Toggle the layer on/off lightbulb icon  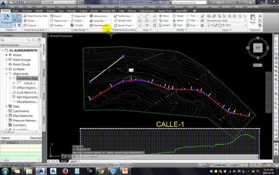[209, 25]
